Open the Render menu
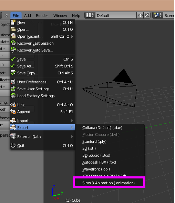Viewport: 175px width, 203px height. tap(42, 16)
